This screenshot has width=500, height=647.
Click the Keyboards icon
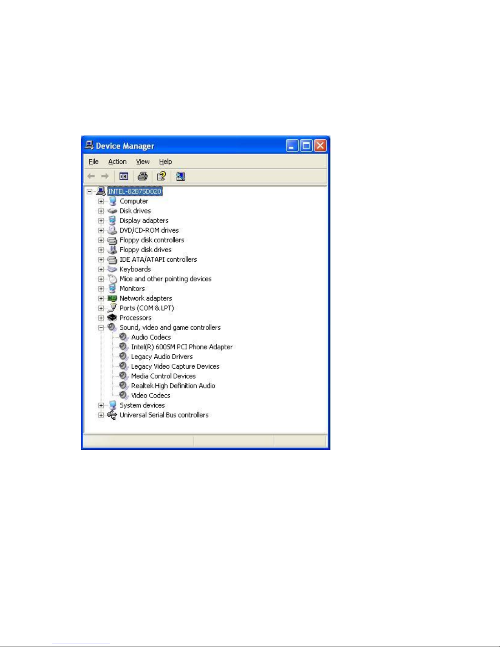(112, 269)
